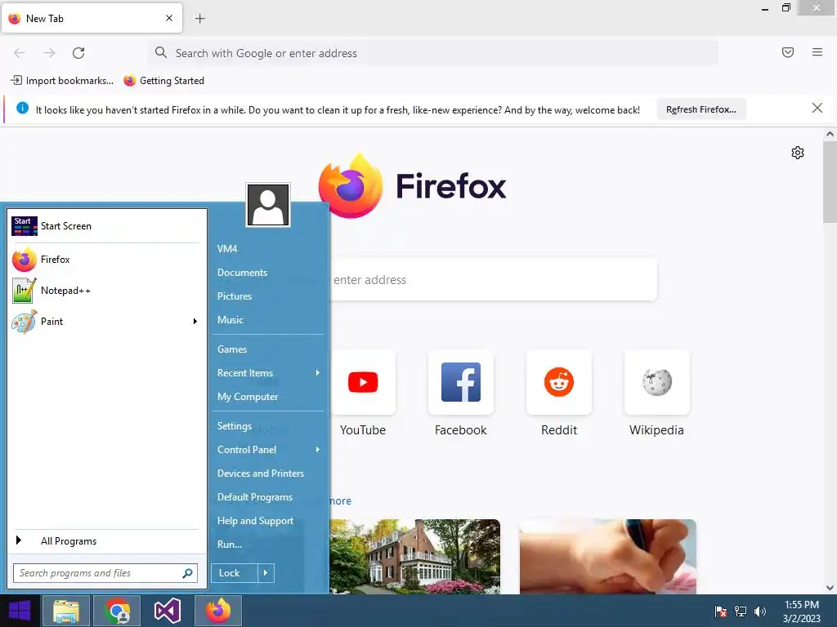Open the Getting Started bookmark
The width and height of the screenshot is (837, 627).
tap(163, 81)
